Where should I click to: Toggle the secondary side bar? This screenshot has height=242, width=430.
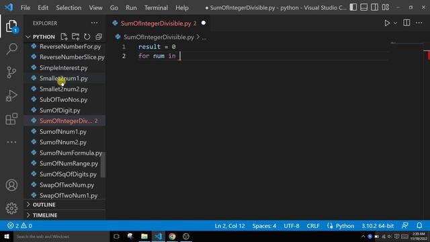375,7
